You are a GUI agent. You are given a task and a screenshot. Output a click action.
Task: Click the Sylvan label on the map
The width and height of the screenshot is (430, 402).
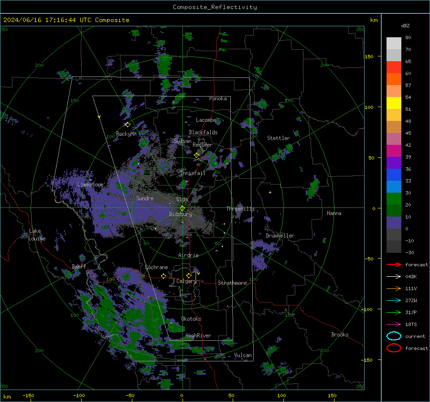point(183,141)
